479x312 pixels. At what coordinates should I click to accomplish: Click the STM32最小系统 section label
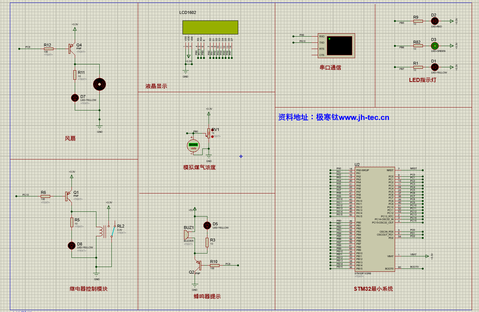tap(373, 289)
